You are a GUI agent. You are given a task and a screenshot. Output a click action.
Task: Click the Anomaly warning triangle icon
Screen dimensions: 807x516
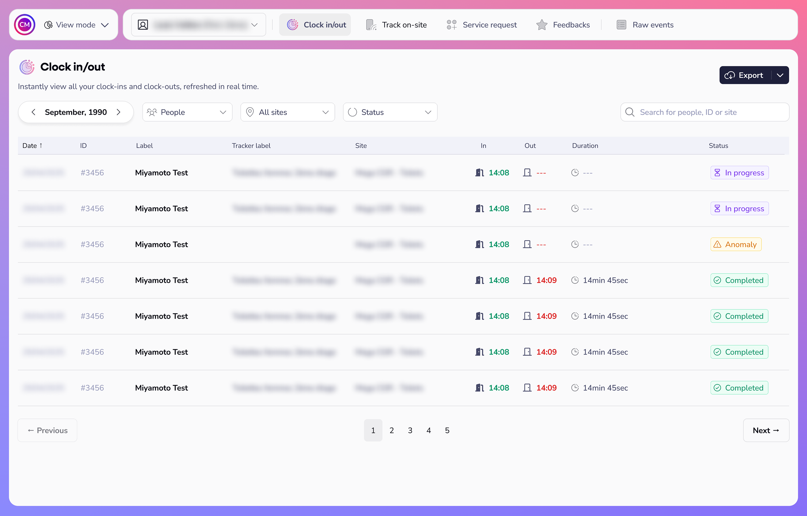click(717, 244)
